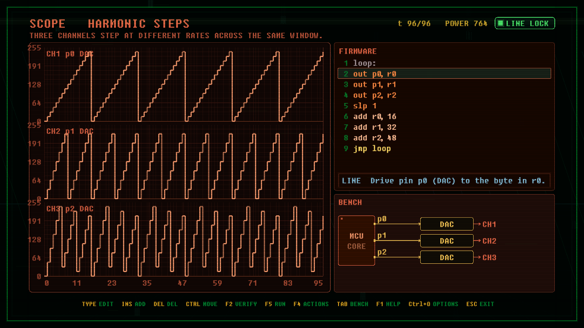Image resolution: width=584 pixels, height=328 pixels.
Task: Click the FIRMWARE panel title
Action: (358, 51)
